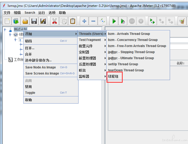Image resolution: width=188 pixels, height=144 pixels.
Task: Open the 选项 menu
Action: pos(52,13)
